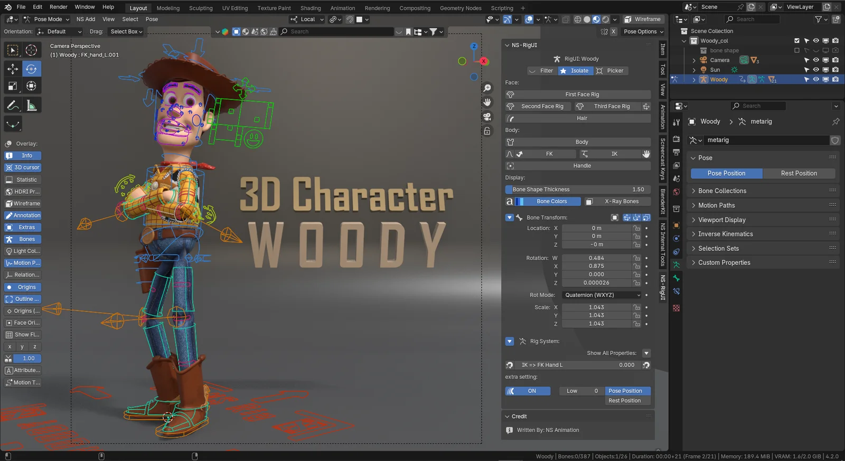Image resolution: width=845 pixels, height=461 pixels.
Task: Click the Rest Position button in Pose panel
Action: 799,173
